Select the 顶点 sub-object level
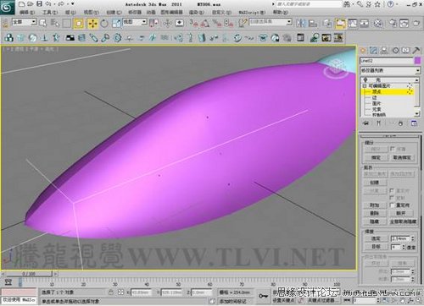 pyautogui.click(x=377, y=91)
